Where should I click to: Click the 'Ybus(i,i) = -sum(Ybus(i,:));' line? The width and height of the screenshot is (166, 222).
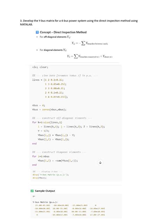click(58, 161)
